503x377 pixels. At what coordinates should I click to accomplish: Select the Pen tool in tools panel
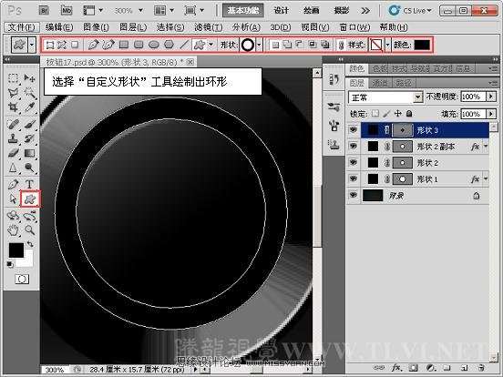point(13,184)
